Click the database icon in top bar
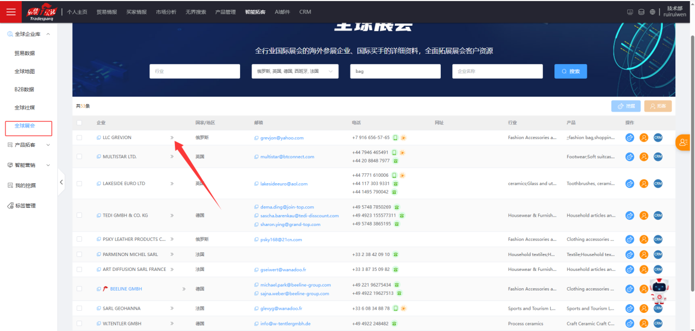The height and width of the screenshot is (331, 695). [641, 12]
